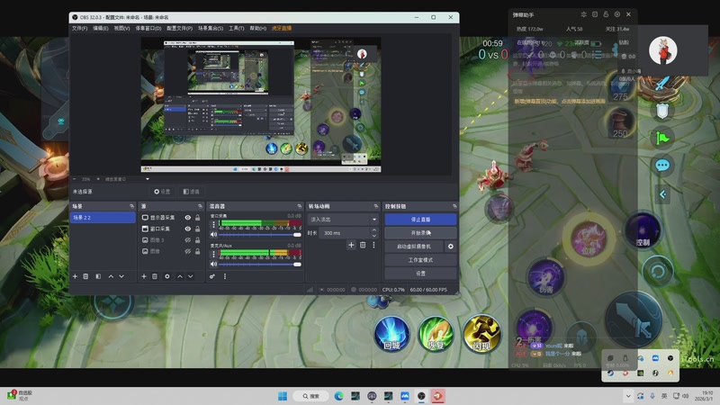
Task: Toggle visibility eye of 窗口采集 source
Action: [x=188, y=229]
